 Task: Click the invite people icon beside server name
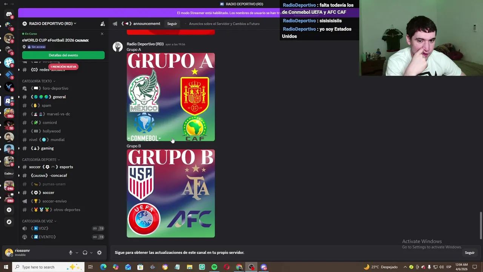(103, 23)
